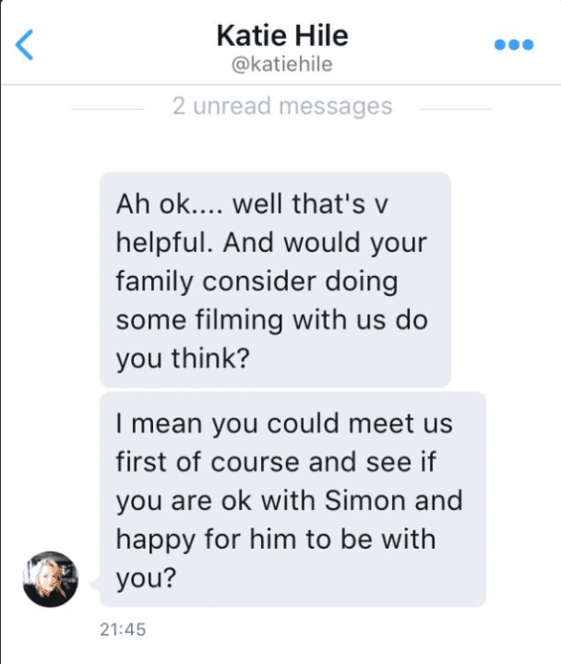Screen dimensions: 561x664
Task: Select the 'Ah ok.... well that's v' message bubble
Action: click(275, 279)
